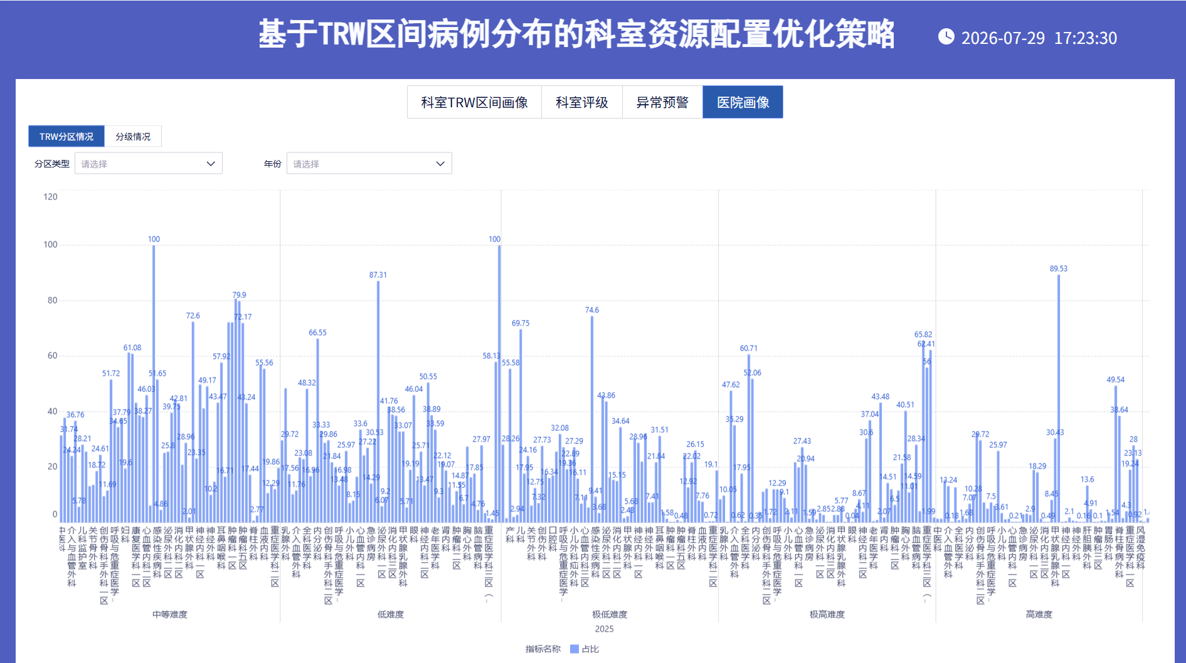1186x663 pixels.
Task: Click the 89.53 bar in 高难度 group
Action: pos(1059,398)
